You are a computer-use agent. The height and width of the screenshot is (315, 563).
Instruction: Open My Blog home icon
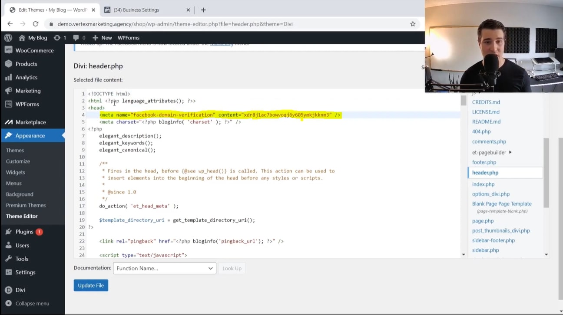(22, 38)
